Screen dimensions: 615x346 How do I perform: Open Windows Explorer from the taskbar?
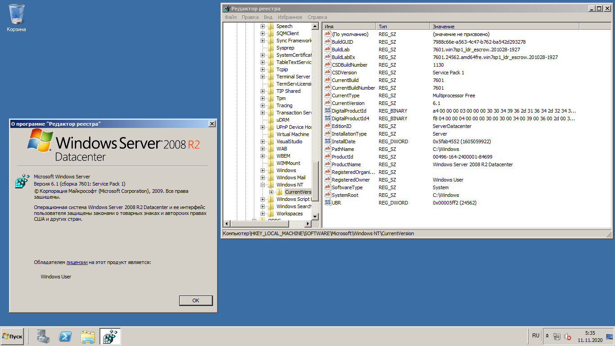[x=88, y=337]
